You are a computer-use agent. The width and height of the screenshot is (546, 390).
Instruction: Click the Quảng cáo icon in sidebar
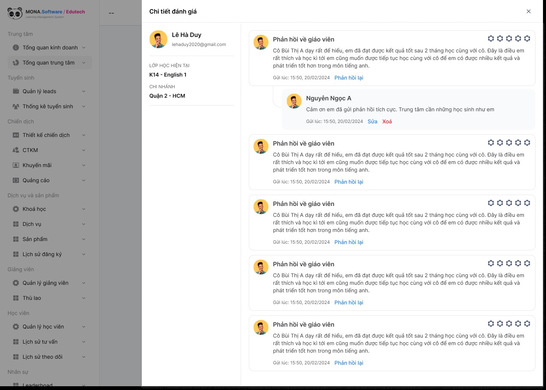(16, 180)
